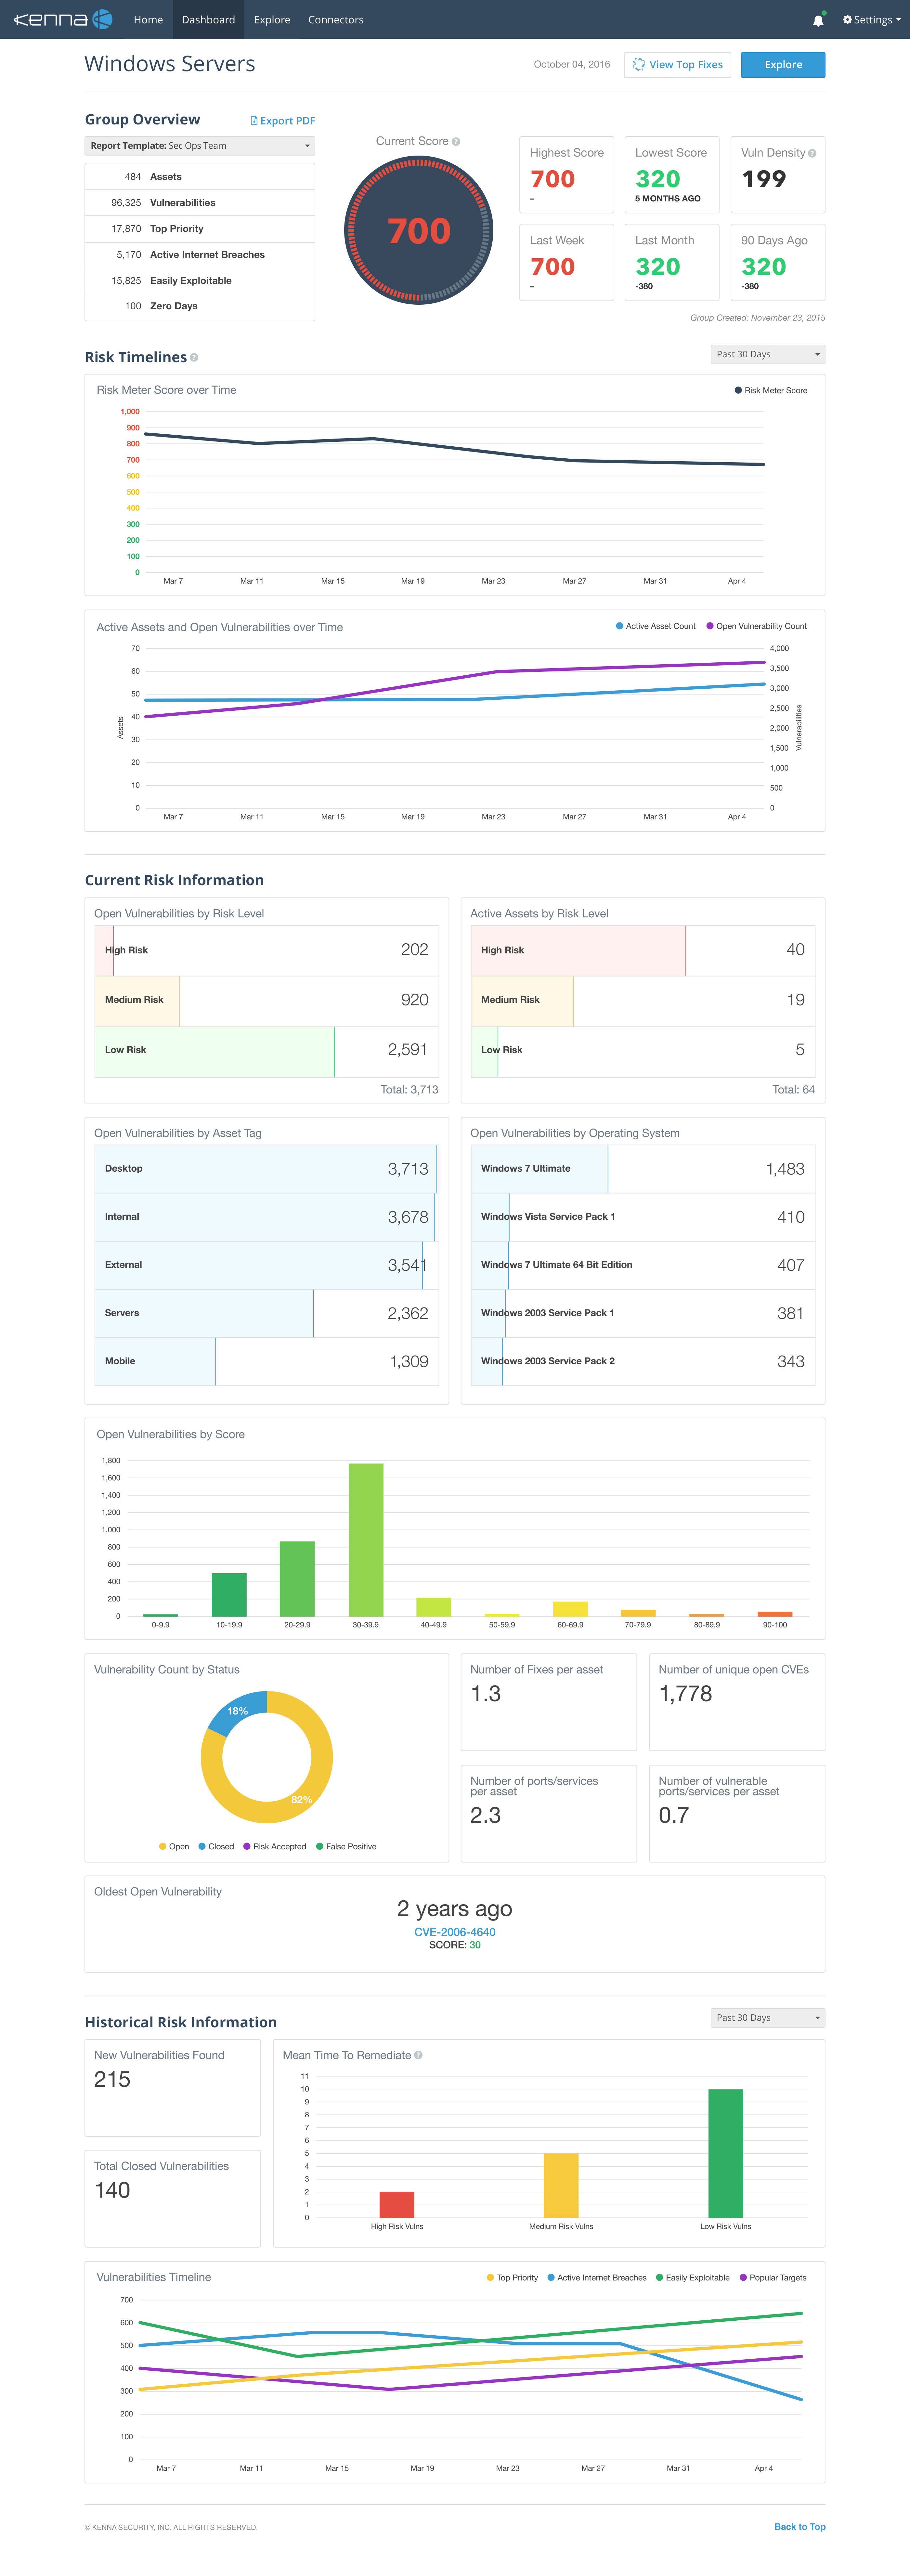910x2576 pixels.
Task: Select the Dashboard nav tab
Action: point(208,20)
